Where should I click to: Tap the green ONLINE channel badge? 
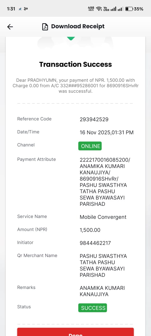tap(90, 146)
